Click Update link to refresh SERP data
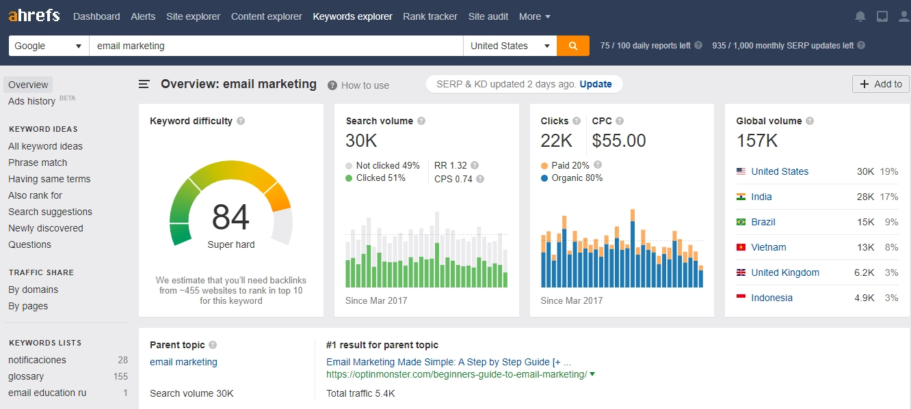This screenshot has width=911, height=409. click(x=596, y=84)
